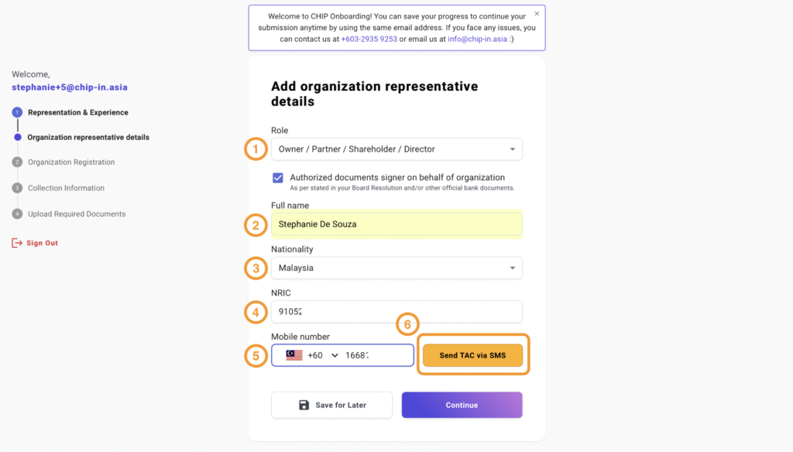Click the floppy disk save icon
This screenshot has width=793, height=452.
click(x=304, y=405)
